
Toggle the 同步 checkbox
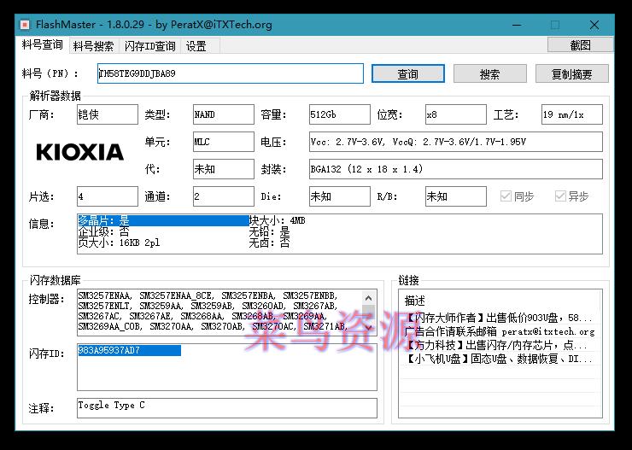coord(517,196)
